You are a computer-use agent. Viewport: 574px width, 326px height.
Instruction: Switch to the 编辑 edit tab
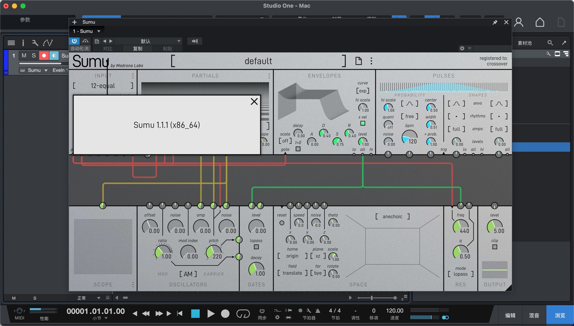coord(510,315)
